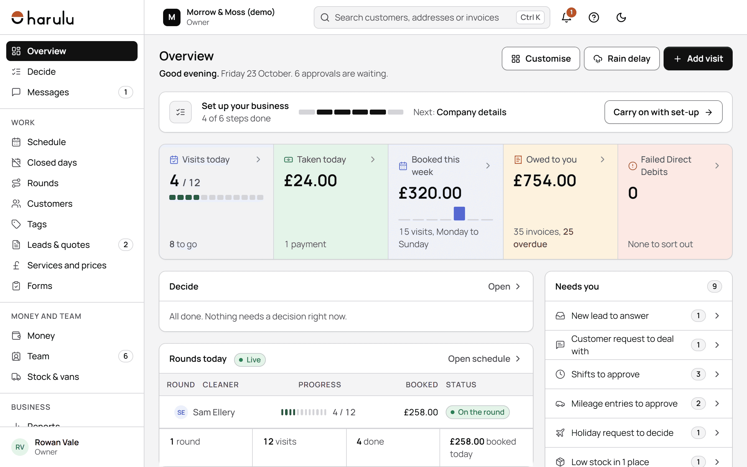Image resolution: width=747 pixels, height=467 pixels.
Task: Click the Taken today cash icon
Action: [x=289, y=160]
